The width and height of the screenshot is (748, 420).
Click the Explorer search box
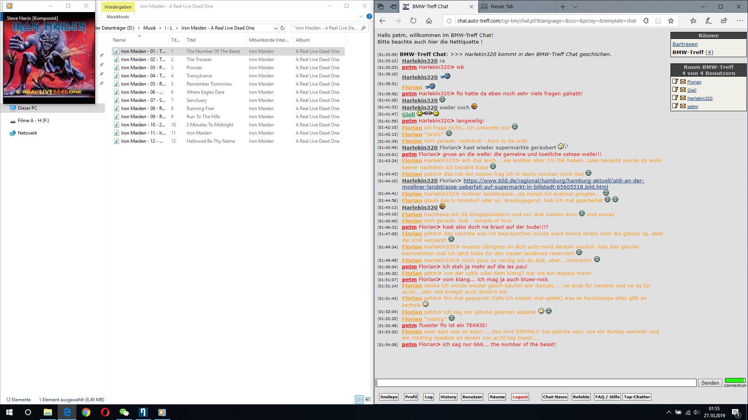click(330, 28)
